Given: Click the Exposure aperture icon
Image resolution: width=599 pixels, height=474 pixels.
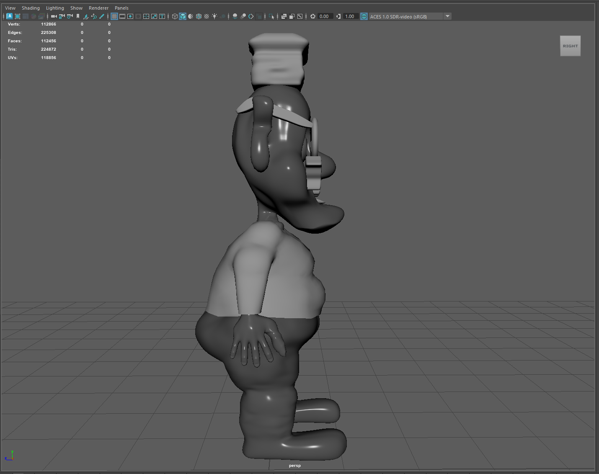Looking at the screenshot, I should click(x=312, y=16).
